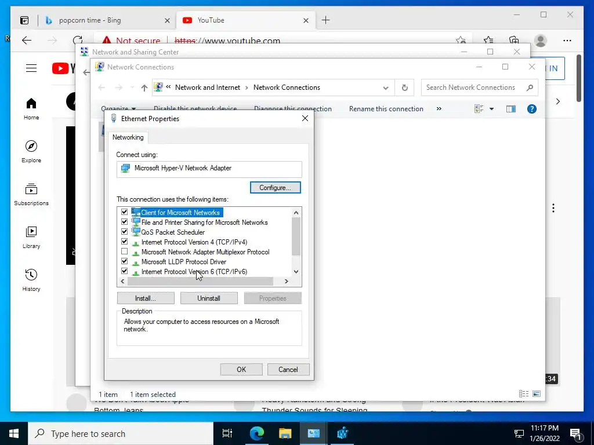Click items list scroll right arrow

[x=287, y=281]
